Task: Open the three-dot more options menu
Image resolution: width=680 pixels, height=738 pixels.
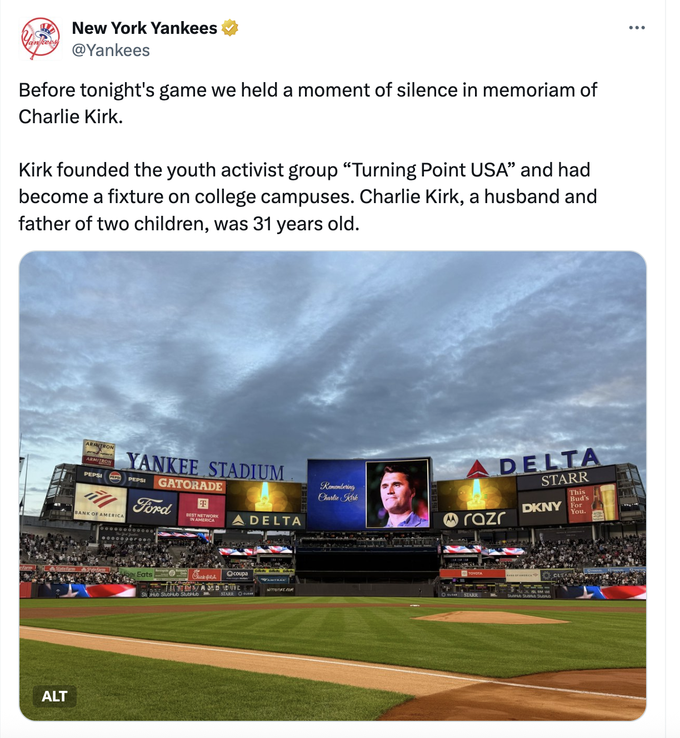Action: pyautogui.click(x=637, y=28)
